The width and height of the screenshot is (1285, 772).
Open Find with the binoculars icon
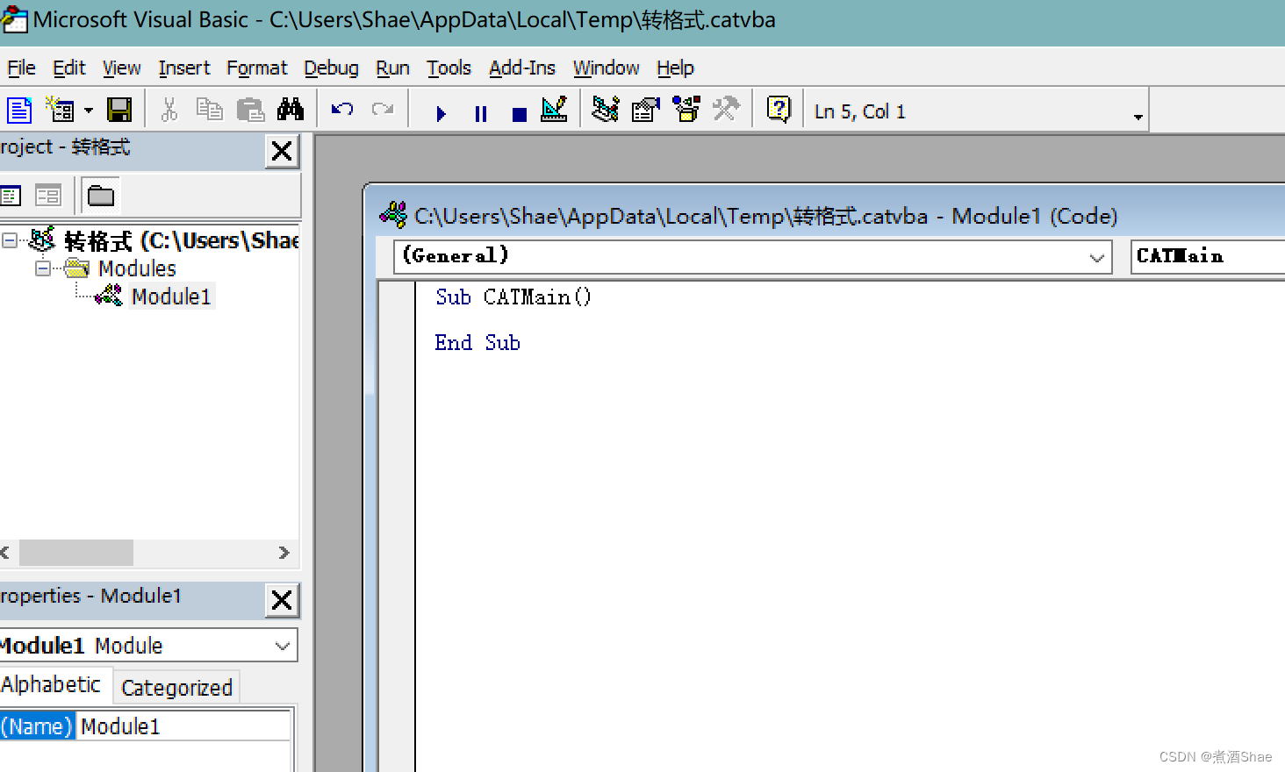291,111
